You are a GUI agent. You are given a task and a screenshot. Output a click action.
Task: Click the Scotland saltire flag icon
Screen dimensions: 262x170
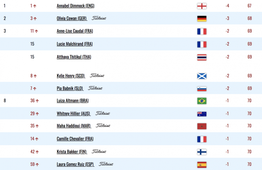click(202, 76)
